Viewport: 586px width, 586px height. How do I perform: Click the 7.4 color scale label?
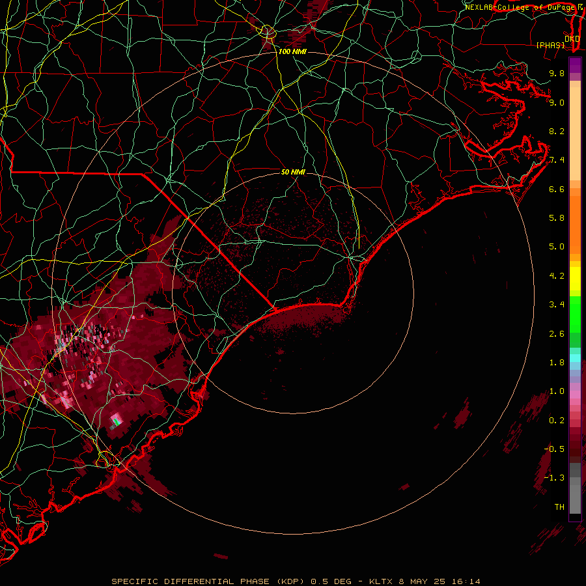557,160
